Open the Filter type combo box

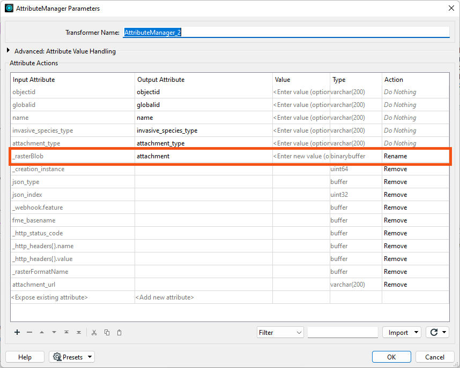(x=280, y=332)
